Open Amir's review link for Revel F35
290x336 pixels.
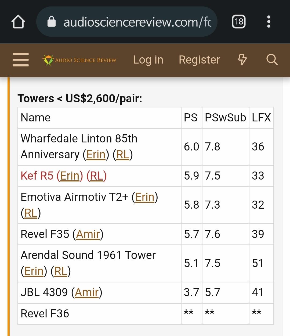coord(88,234)
